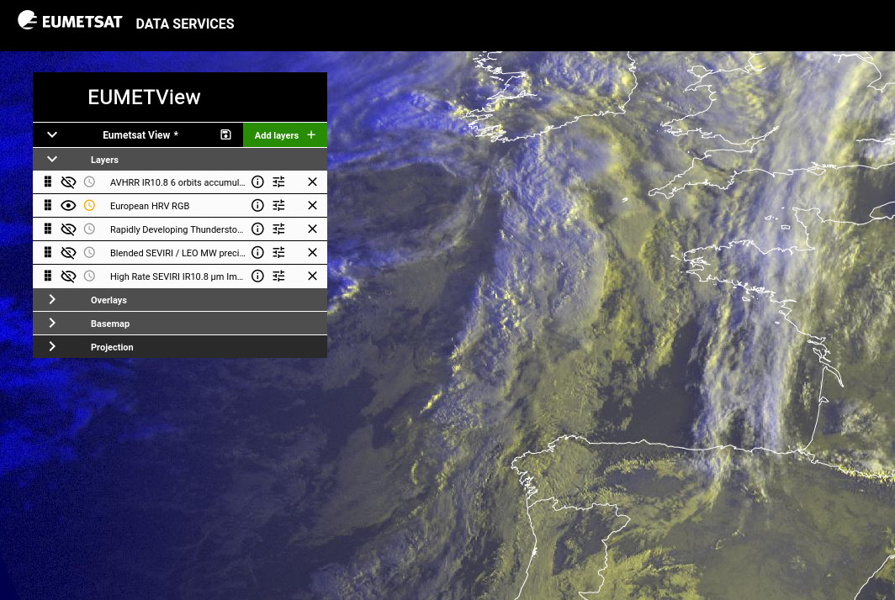This screenshot has height=600, width=895.
Task: Click the EUMETSAT logo
Action: coord(70,20)
